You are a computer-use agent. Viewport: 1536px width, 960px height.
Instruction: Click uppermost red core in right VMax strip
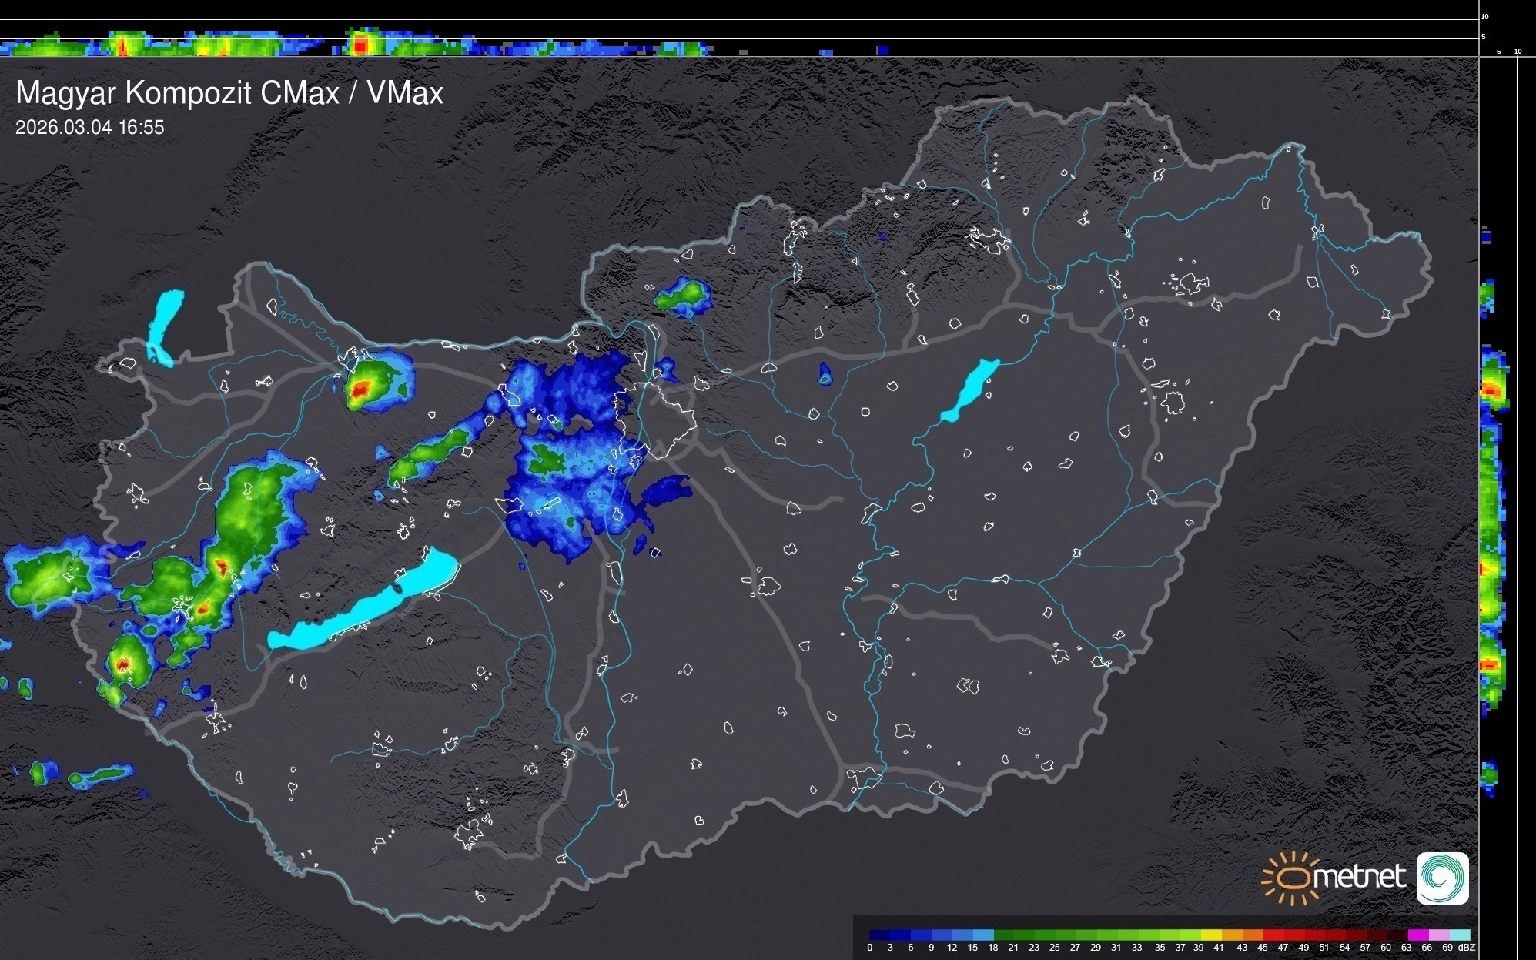tap(1491, 390)
